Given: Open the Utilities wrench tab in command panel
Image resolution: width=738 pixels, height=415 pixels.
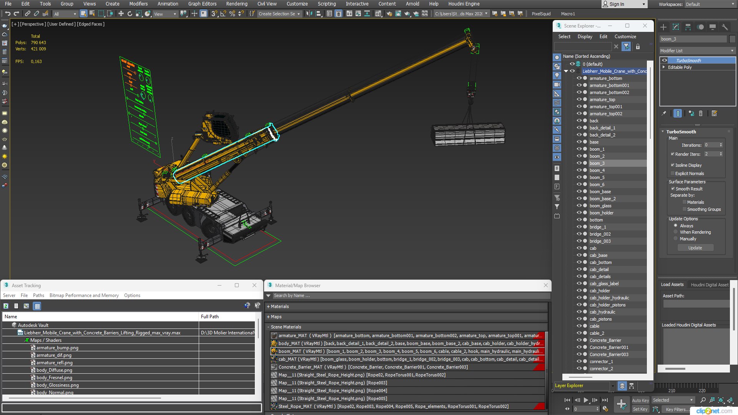Looking at the screenshot, I should tap(725, 27).
